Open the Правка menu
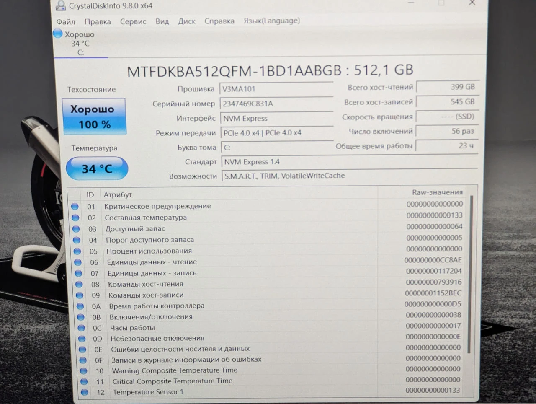Viewport: 536px width, 404px height. pyautogui.click(x=98, y=22)
